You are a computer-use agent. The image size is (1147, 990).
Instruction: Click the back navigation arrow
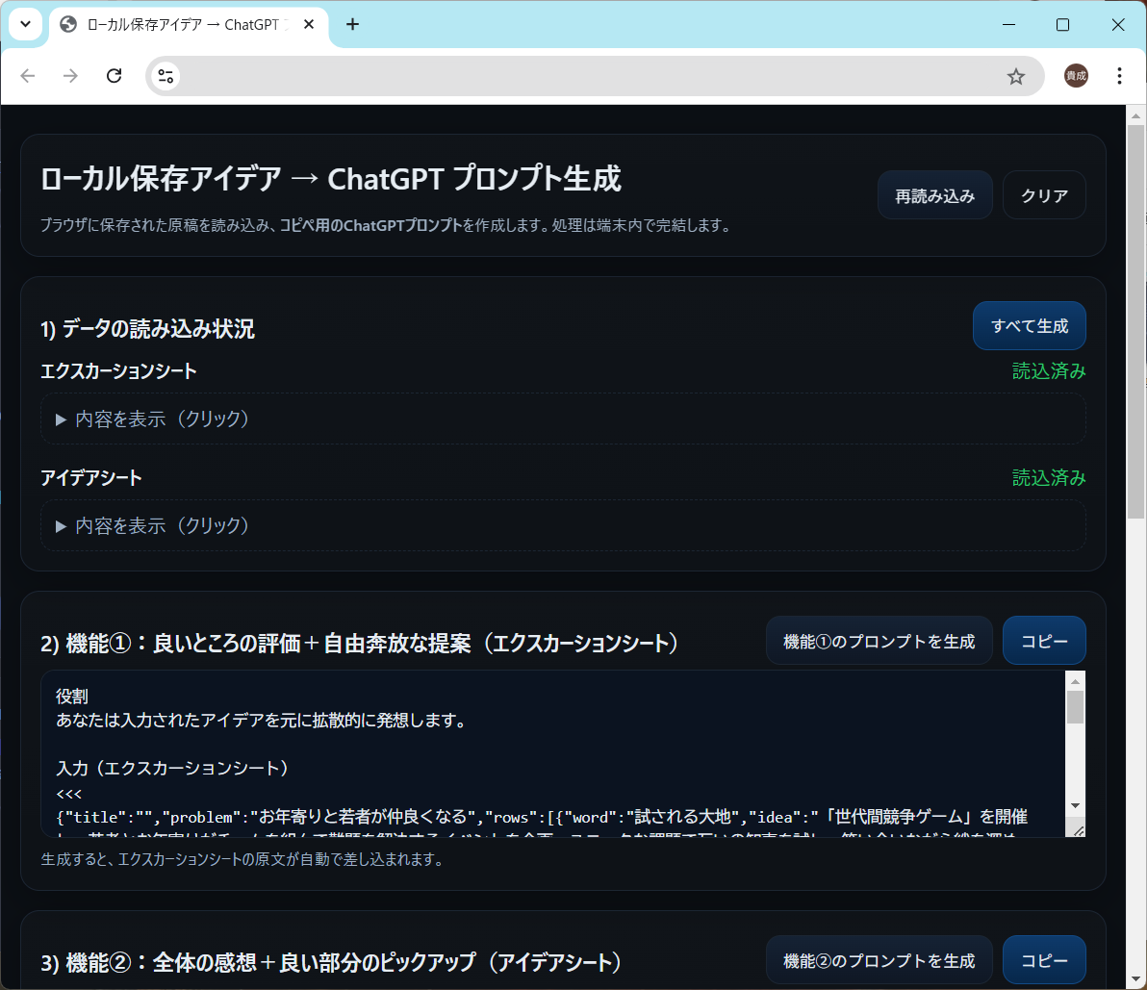(x=28, y=76)
